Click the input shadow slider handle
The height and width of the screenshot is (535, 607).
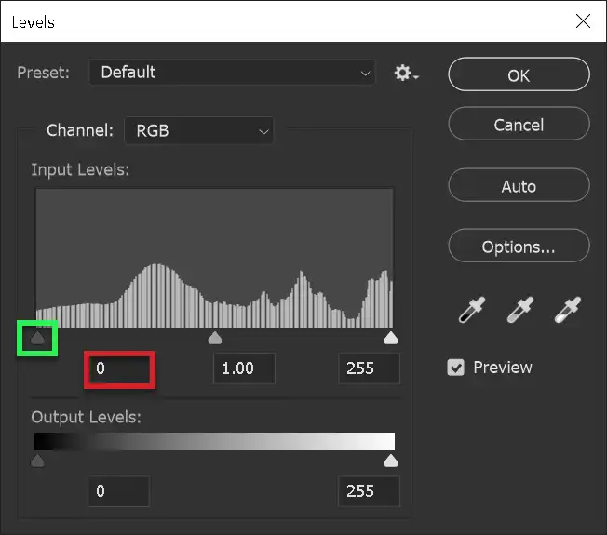37,338
